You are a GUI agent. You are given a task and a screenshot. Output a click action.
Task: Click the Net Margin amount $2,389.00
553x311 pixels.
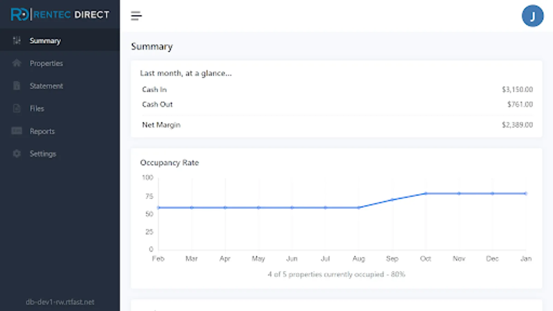coord(517,125)
